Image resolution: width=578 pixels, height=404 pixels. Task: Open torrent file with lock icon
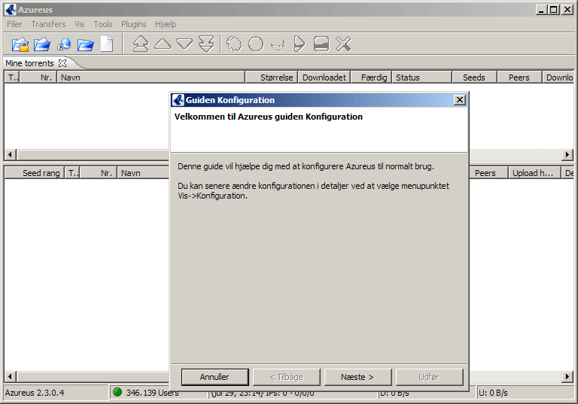(20, 44)
